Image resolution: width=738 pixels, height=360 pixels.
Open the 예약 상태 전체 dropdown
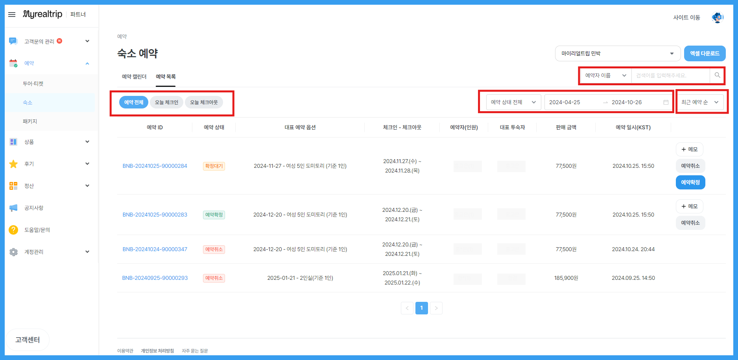point(513,102)
